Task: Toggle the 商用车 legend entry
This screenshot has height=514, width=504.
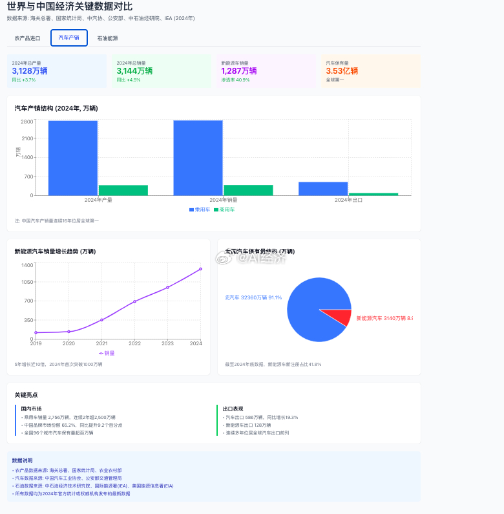Action: pyautogui.click(x=224, y=209)
